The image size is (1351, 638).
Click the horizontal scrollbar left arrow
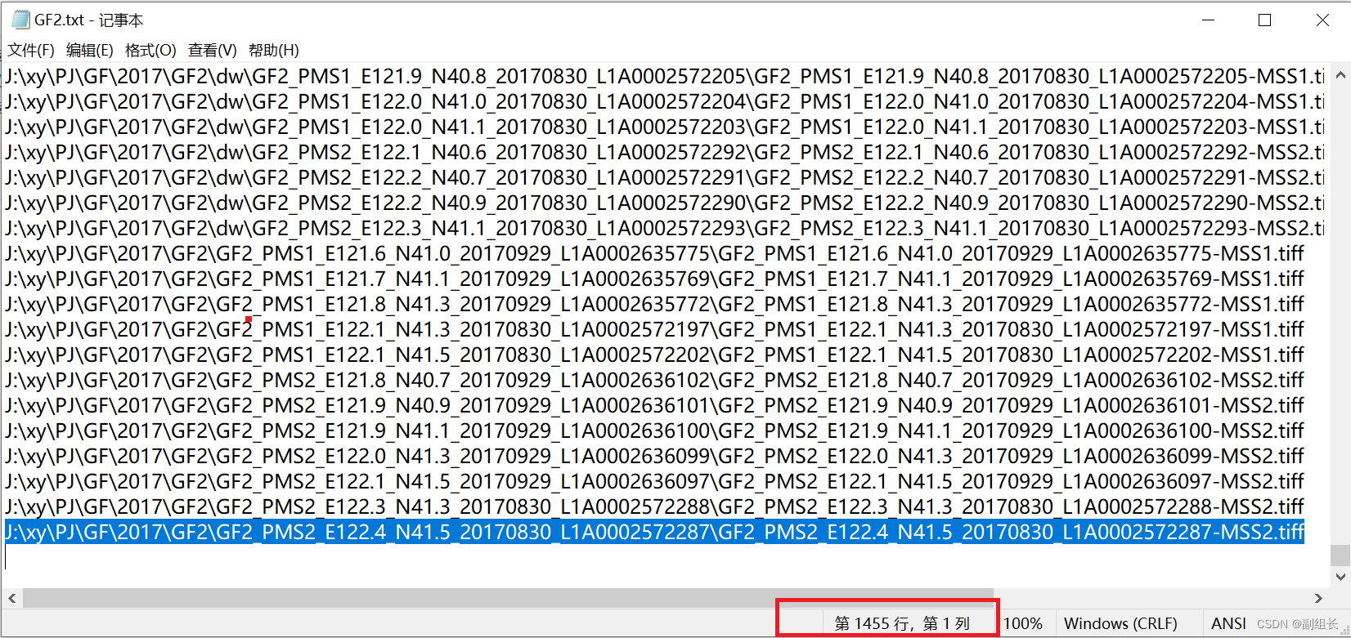11,598
